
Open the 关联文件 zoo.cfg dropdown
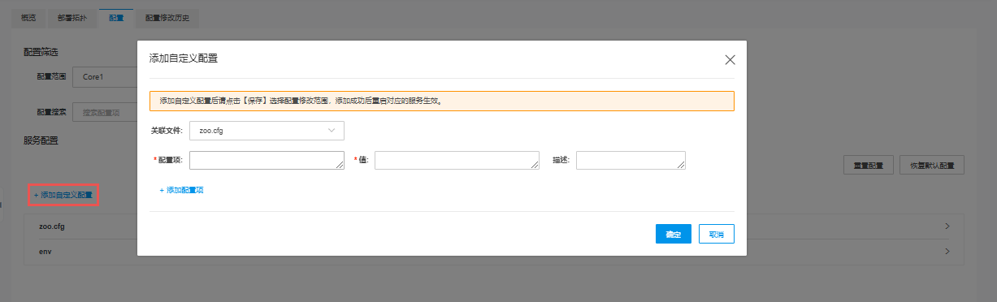coord(267,131)
